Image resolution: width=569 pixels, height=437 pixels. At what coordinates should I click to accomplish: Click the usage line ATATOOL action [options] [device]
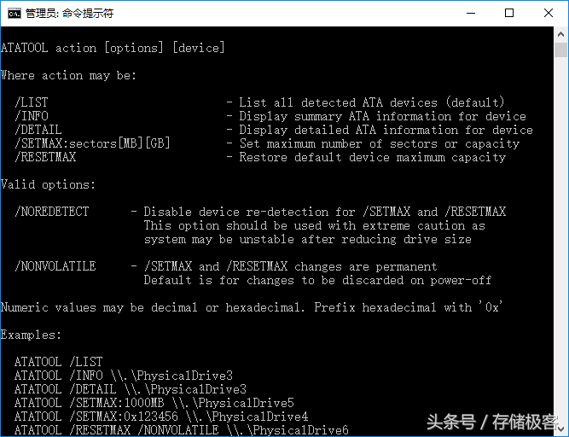point(113,48)
